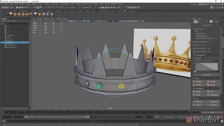Select the Multi-Cut tool
This screenshot has height=126, width=224.
199,101
